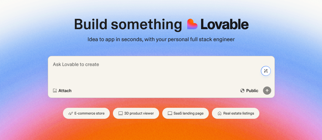Click the Build something headline
322x140 pixels.
(x=128, y=24)
